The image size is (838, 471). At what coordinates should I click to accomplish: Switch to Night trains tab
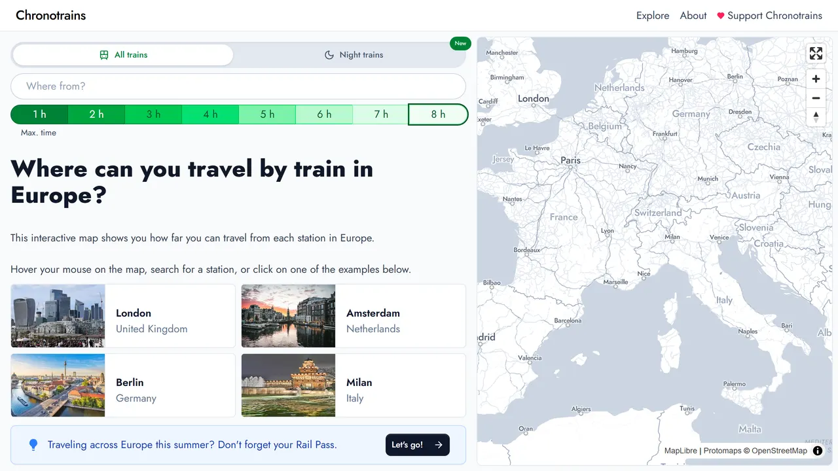(x=354, y=55)
